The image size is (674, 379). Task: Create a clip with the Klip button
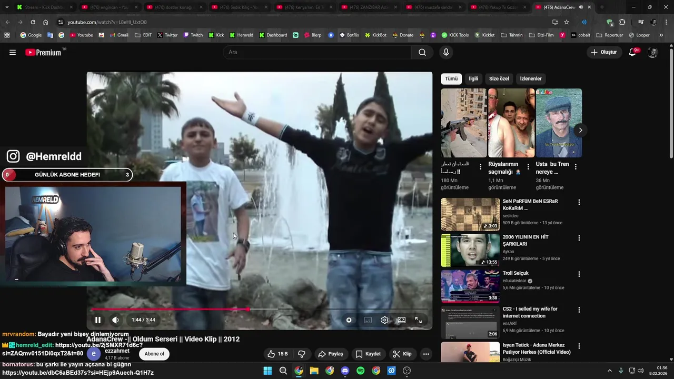click(x=403, y=354)
